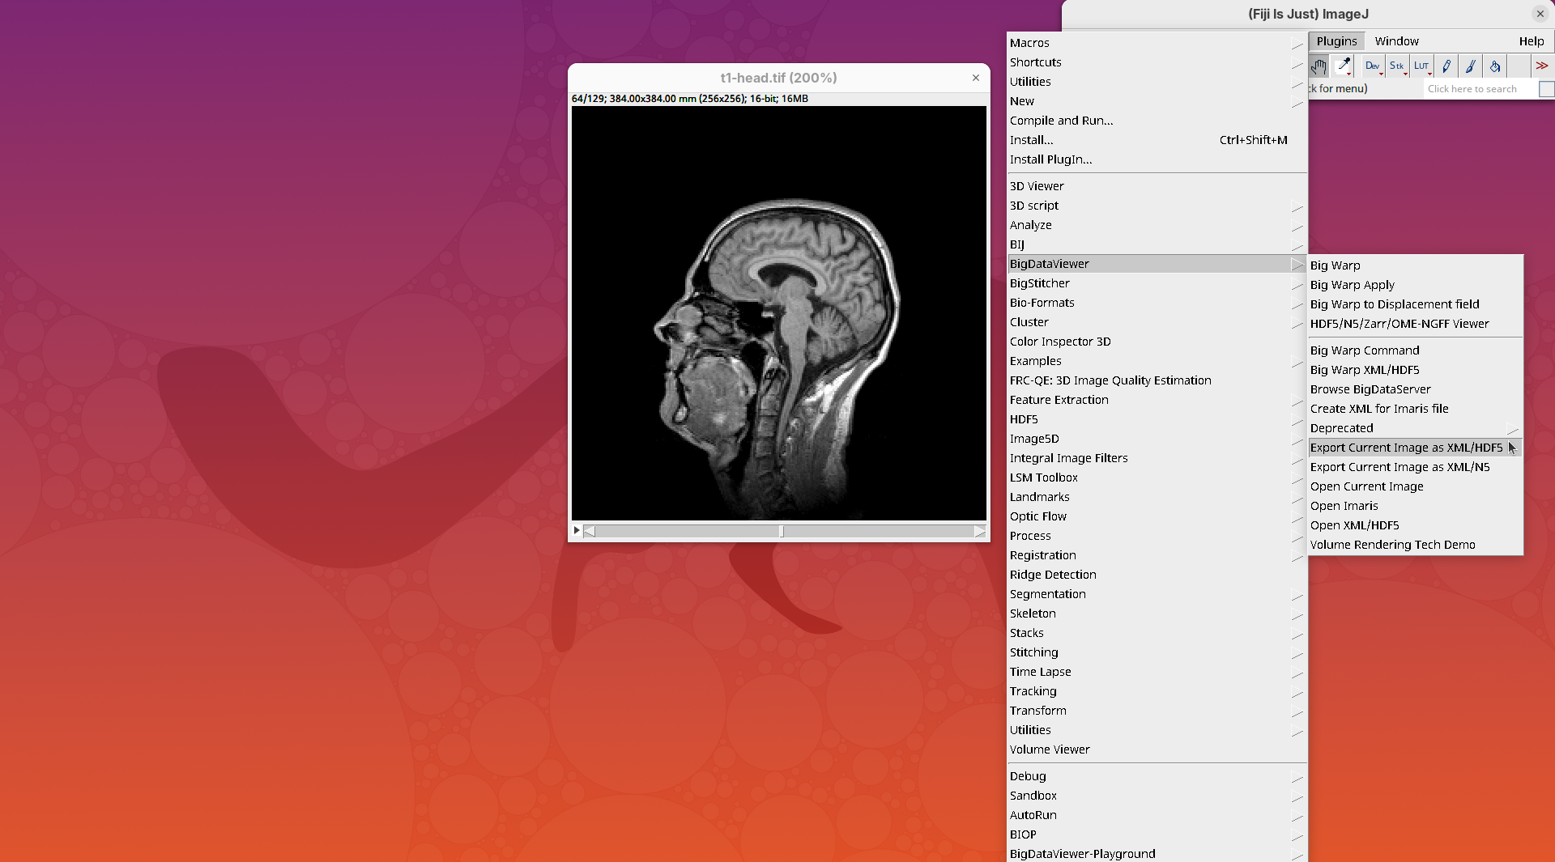Click the red More Tools arrows

[x=1541, y=66]
